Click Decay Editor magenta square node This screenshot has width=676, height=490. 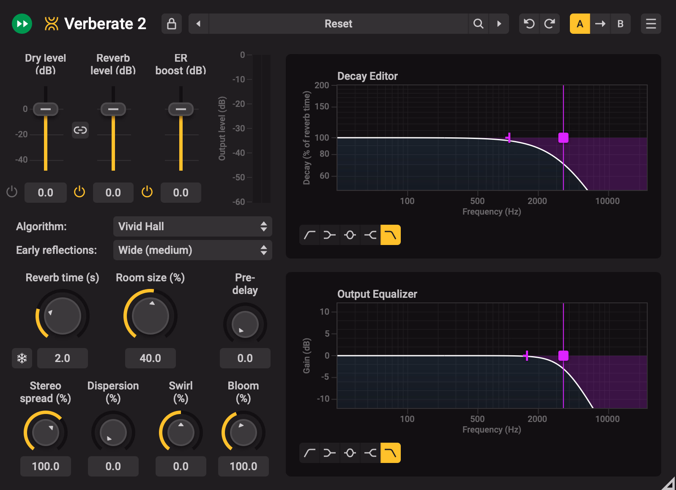(564, 138)
